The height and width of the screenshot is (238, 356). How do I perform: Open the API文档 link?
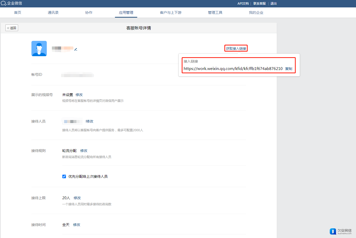click(243, 4)
